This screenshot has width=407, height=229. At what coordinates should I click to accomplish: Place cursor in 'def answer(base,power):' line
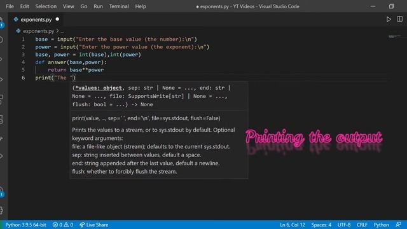[x=71, y=62]
